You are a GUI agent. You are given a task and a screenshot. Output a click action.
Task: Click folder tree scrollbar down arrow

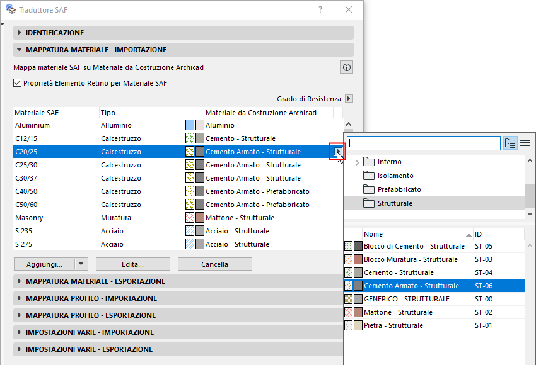pyautogui.click(x=530, y=214)
